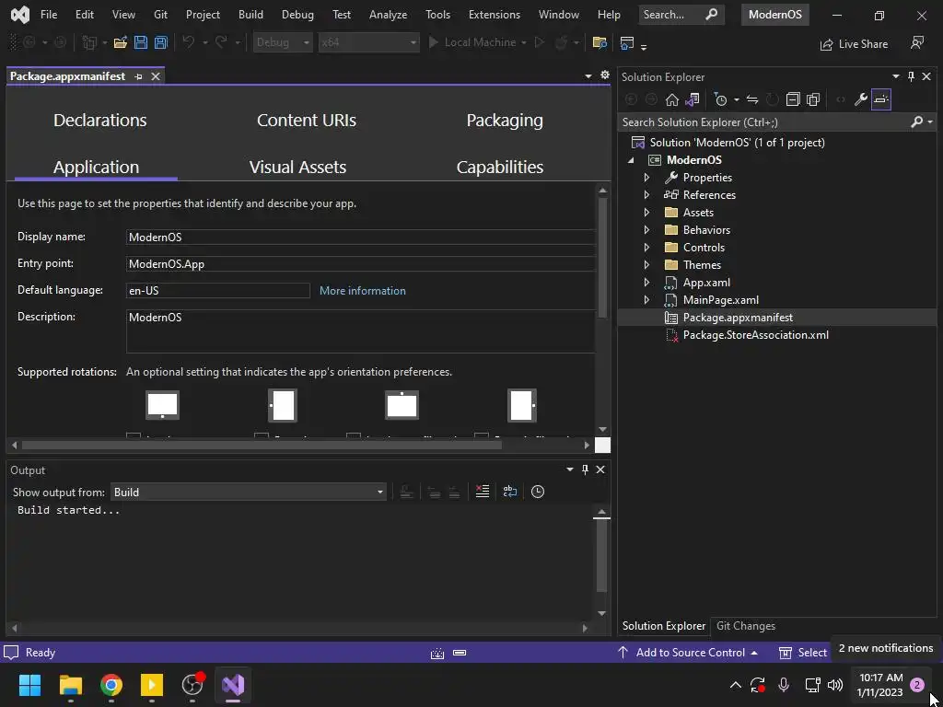
Task: Open Find in Files from the main toolbar
Action: click(600, 42)
